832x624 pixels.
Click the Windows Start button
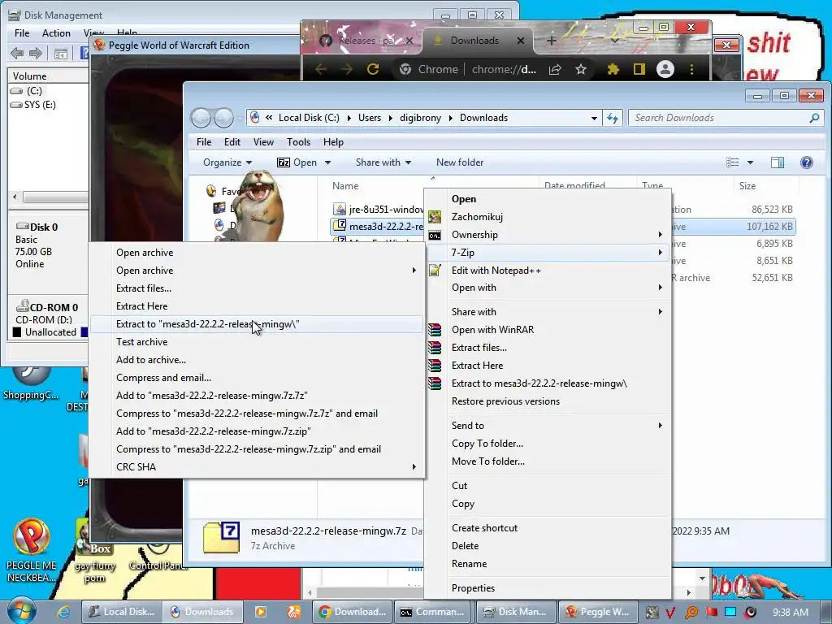pyautogui.click(x=20, y=611)
